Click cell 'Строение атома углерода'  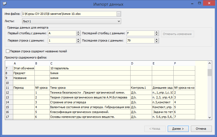(68, 102)
